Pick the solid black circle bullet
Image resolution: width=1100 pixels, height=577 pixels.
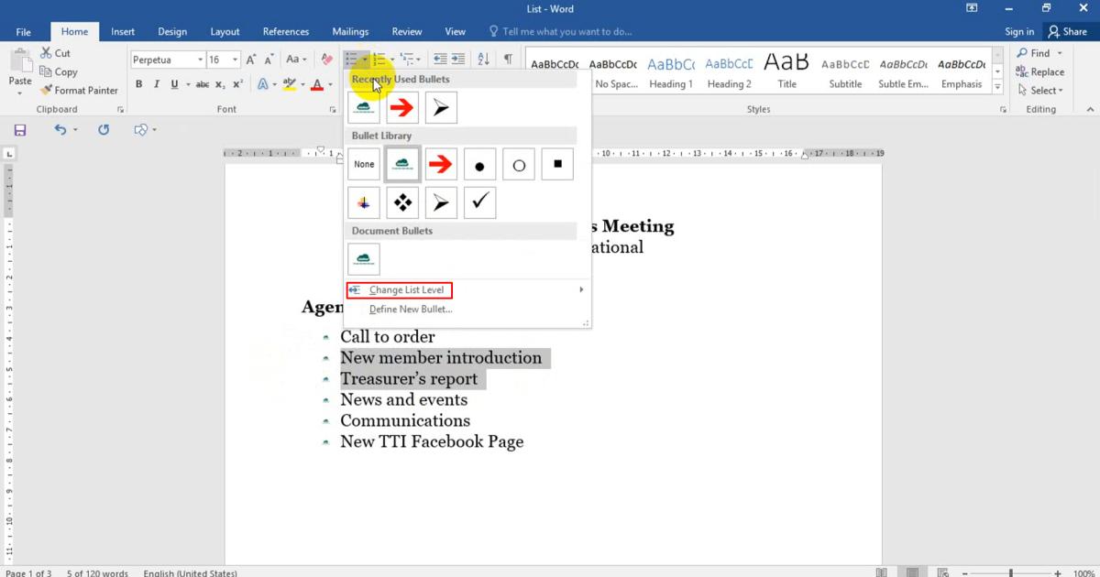(479, 165)
